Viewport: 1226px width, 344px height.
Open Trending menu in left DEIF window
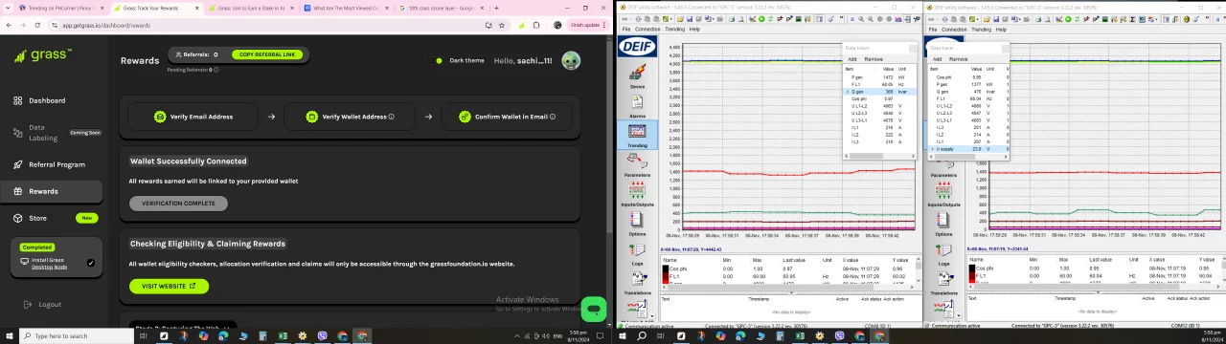coord(674,29)
